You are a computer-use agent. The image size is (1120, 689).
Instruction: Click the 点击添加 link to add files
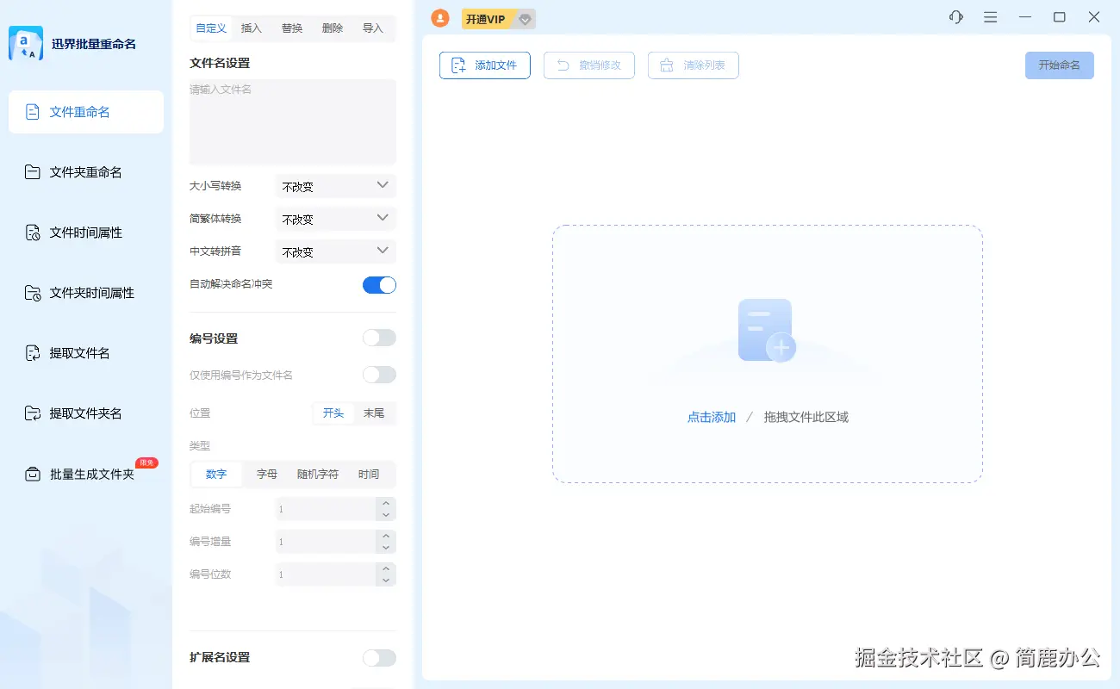point(711,416)
